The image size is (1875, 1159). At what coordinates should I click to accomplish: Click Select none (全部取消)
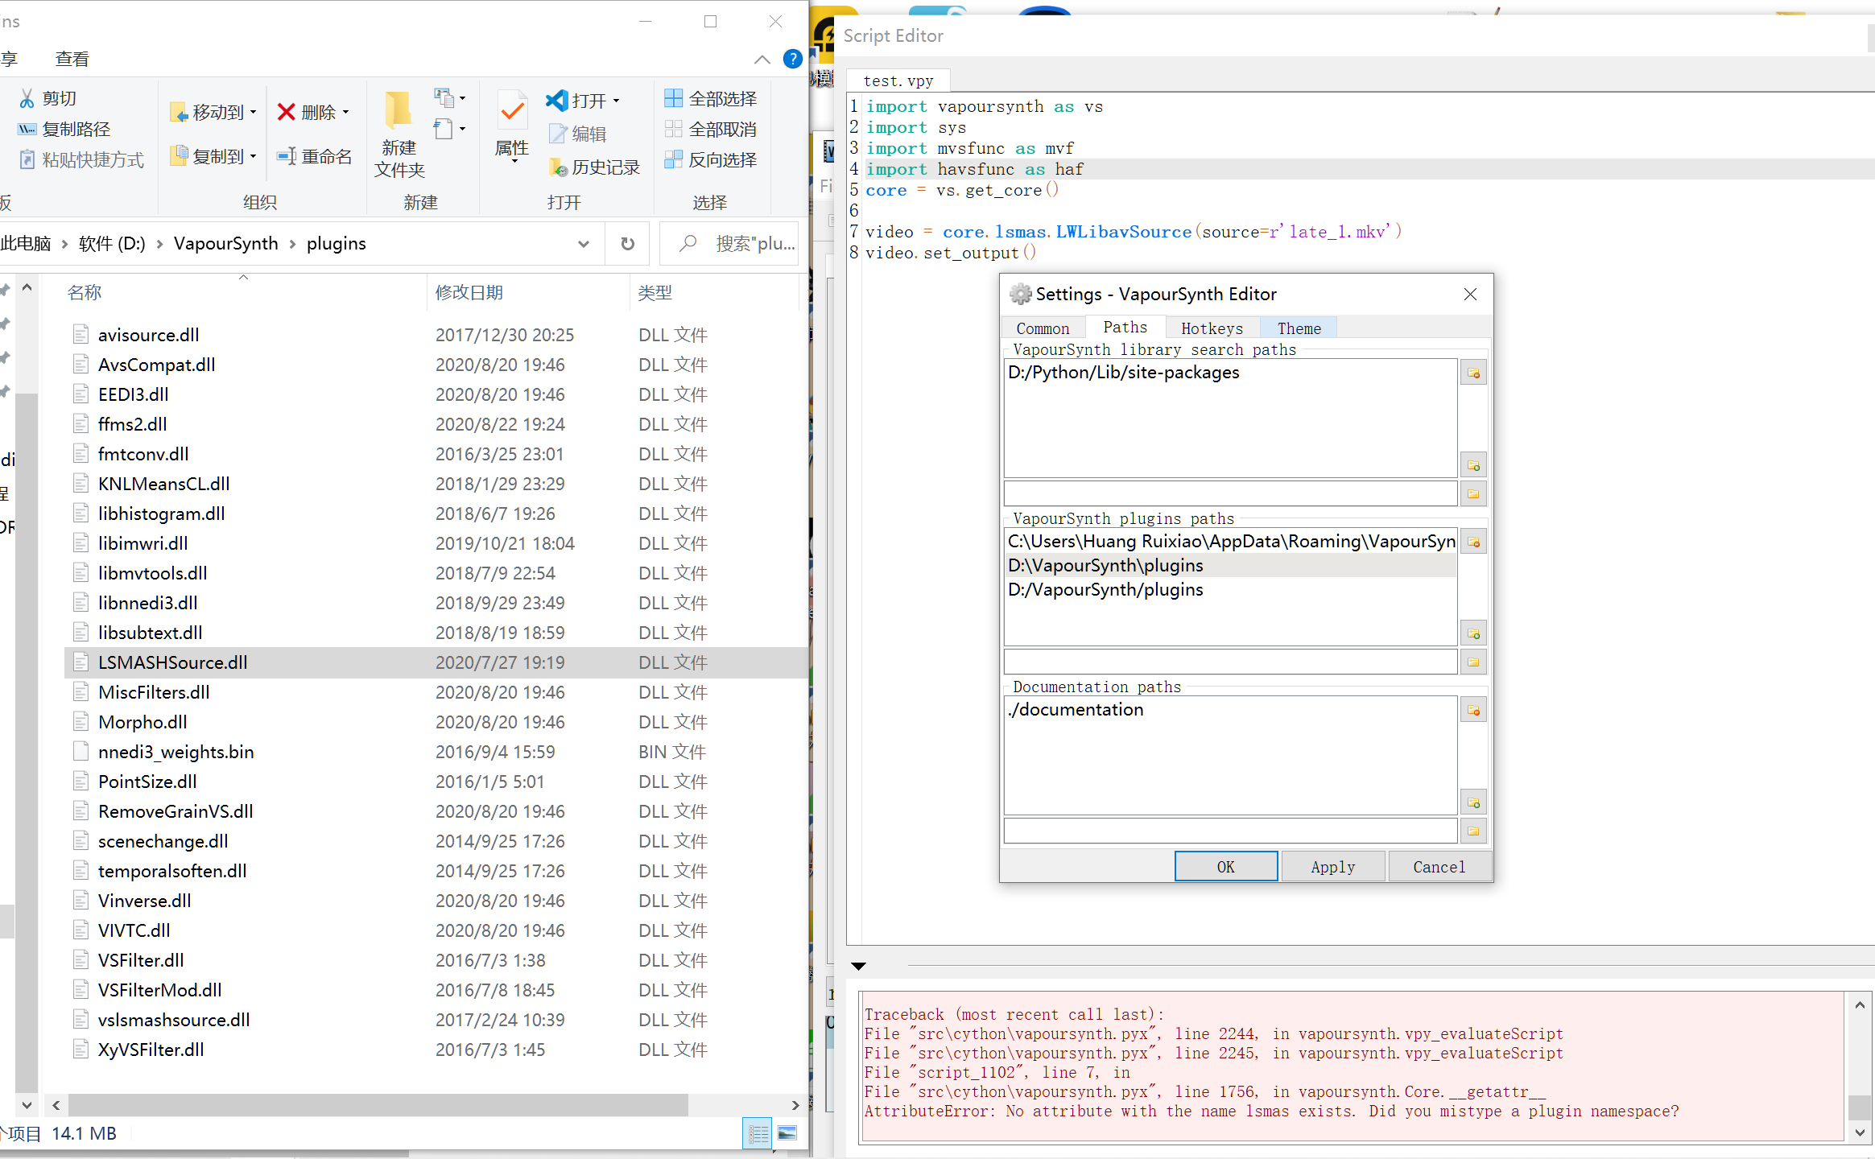[711, 129]
